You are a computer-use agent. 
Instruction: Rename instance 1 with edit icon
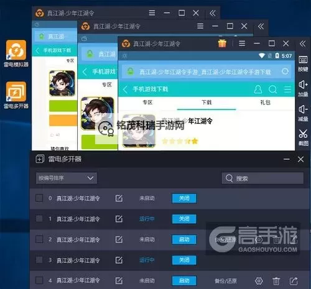coord(119,219)
